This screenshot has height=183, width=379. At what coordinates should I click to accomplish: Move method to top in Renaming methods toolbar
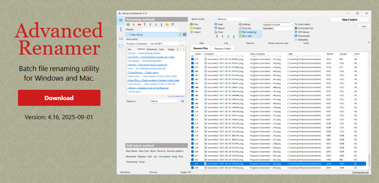(145, 24)
